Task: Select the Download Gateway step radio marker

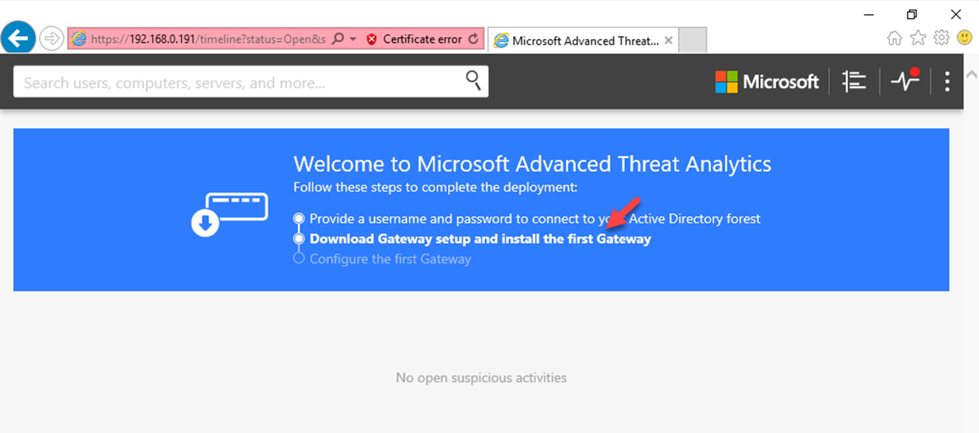Action: click(299, 238)
